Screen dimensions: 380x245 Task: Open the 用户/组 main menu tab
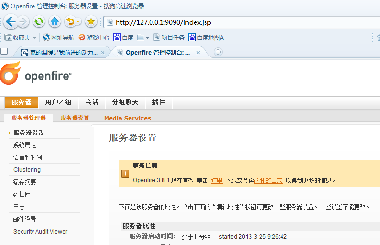pyautogui.click(x=58, y=102)
